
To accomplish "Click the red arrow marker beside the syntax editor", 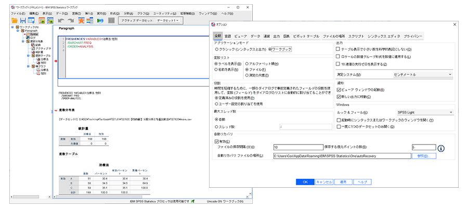I will point(56,61).
